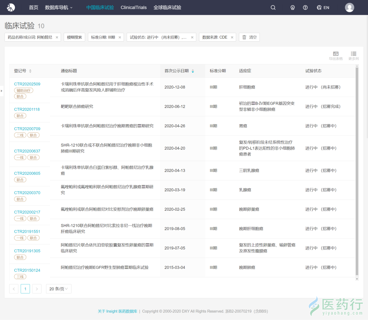Viewport: 368px width, 320px height.
Task: Click indication cell 胃癌
Action: 243,126
